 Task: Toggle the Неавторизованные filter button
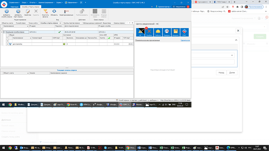pos(66,12)
